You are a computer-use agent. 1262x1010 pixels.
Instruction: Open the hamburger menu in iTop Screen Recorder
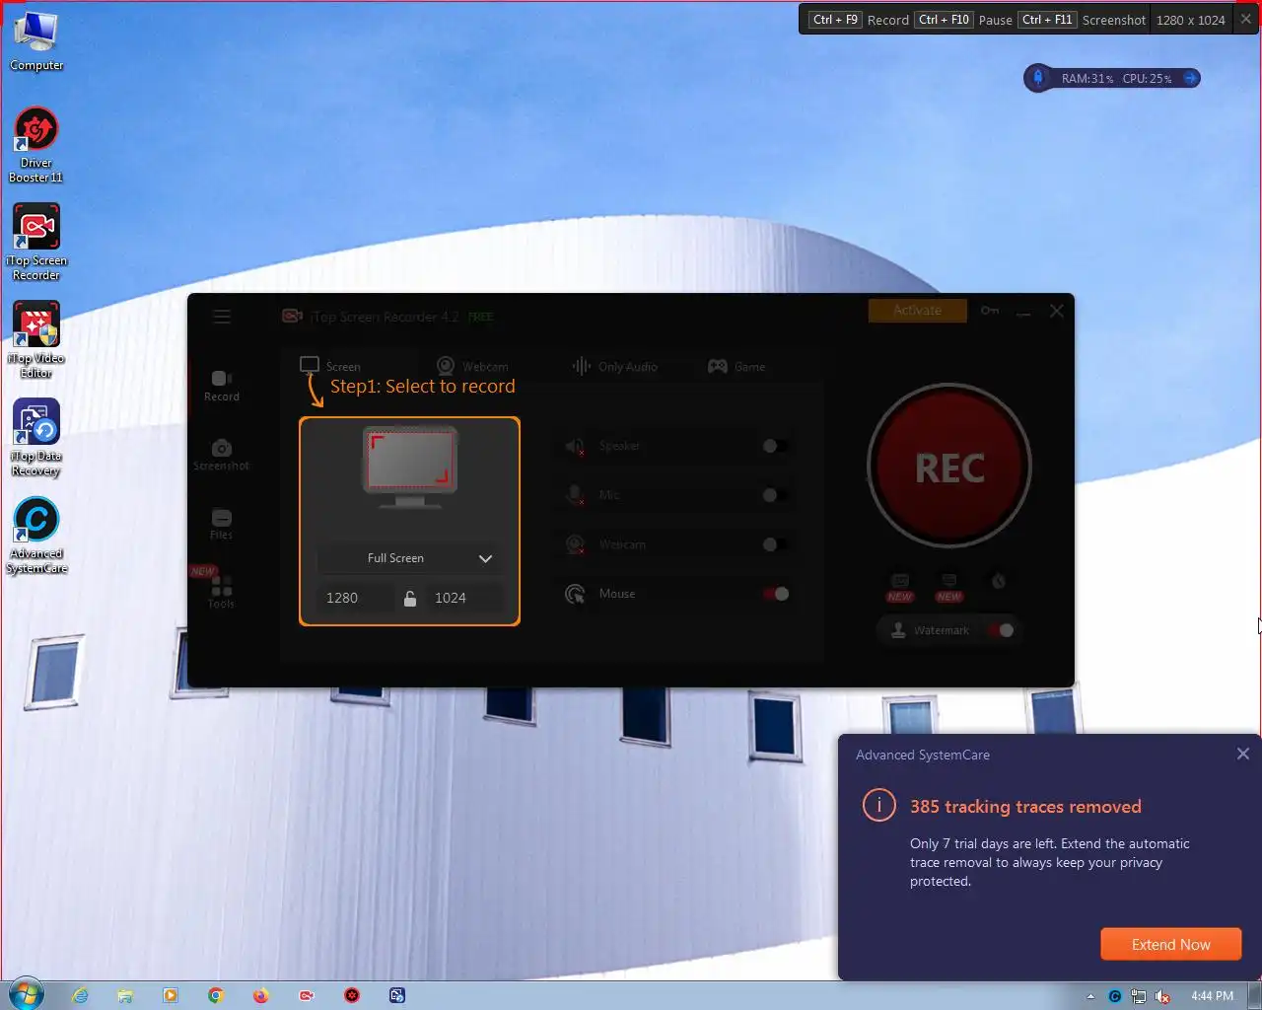click(x=222, y=316)
